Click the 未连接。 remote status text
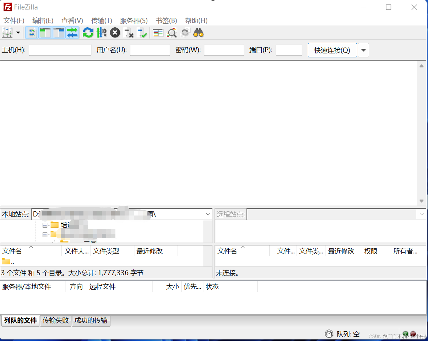428x341 pixels. (x=228, y=273)
